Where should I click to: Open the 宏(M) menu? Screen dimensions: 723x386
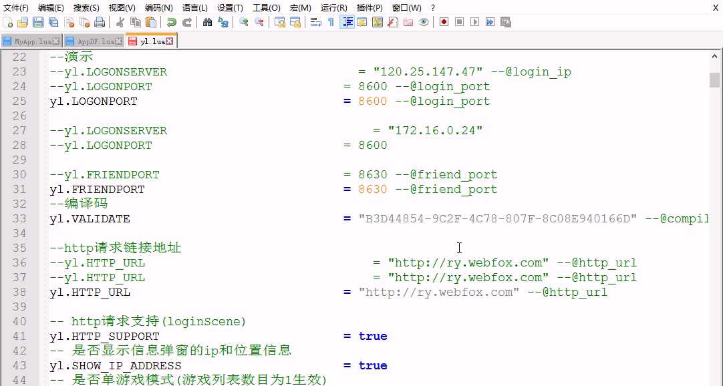pyautogui.click(x=301, y=8)
